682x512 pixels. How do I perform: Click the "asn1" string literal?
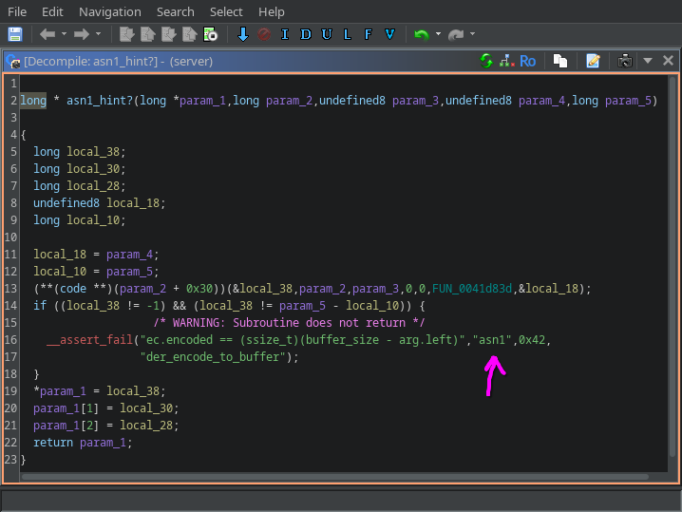(x=492, y=340)
